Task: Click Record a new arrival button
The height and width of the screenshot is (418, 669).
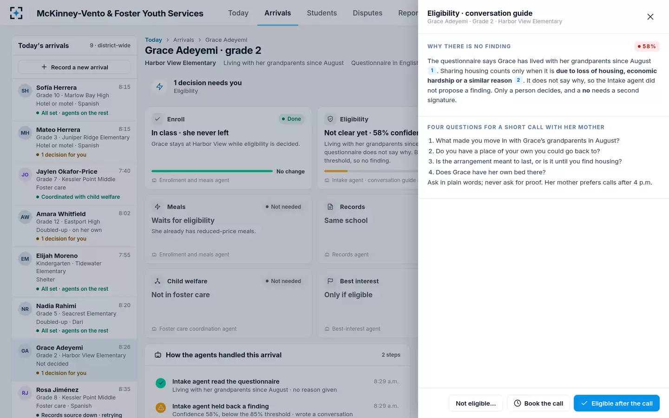Action: (x=74, y=67)
